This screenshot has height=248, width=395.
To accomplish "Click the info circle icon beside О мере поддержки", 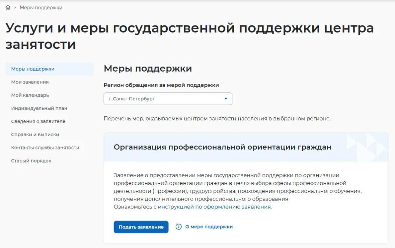I will (179, 227).
